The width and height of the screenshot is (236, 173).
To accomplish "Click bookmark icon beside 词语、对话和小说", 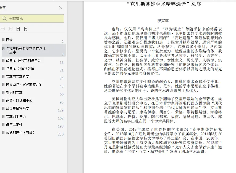I will pyautogui.click(x=3, y=100).
